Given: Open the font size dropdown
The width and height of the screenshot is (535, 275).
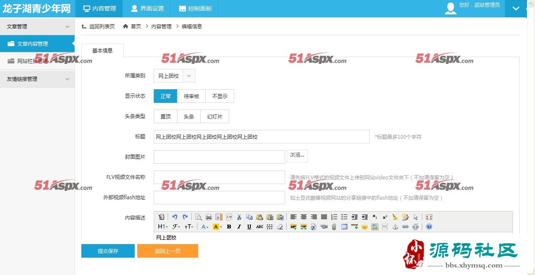Looking at the screenshot, I should 189,227.
